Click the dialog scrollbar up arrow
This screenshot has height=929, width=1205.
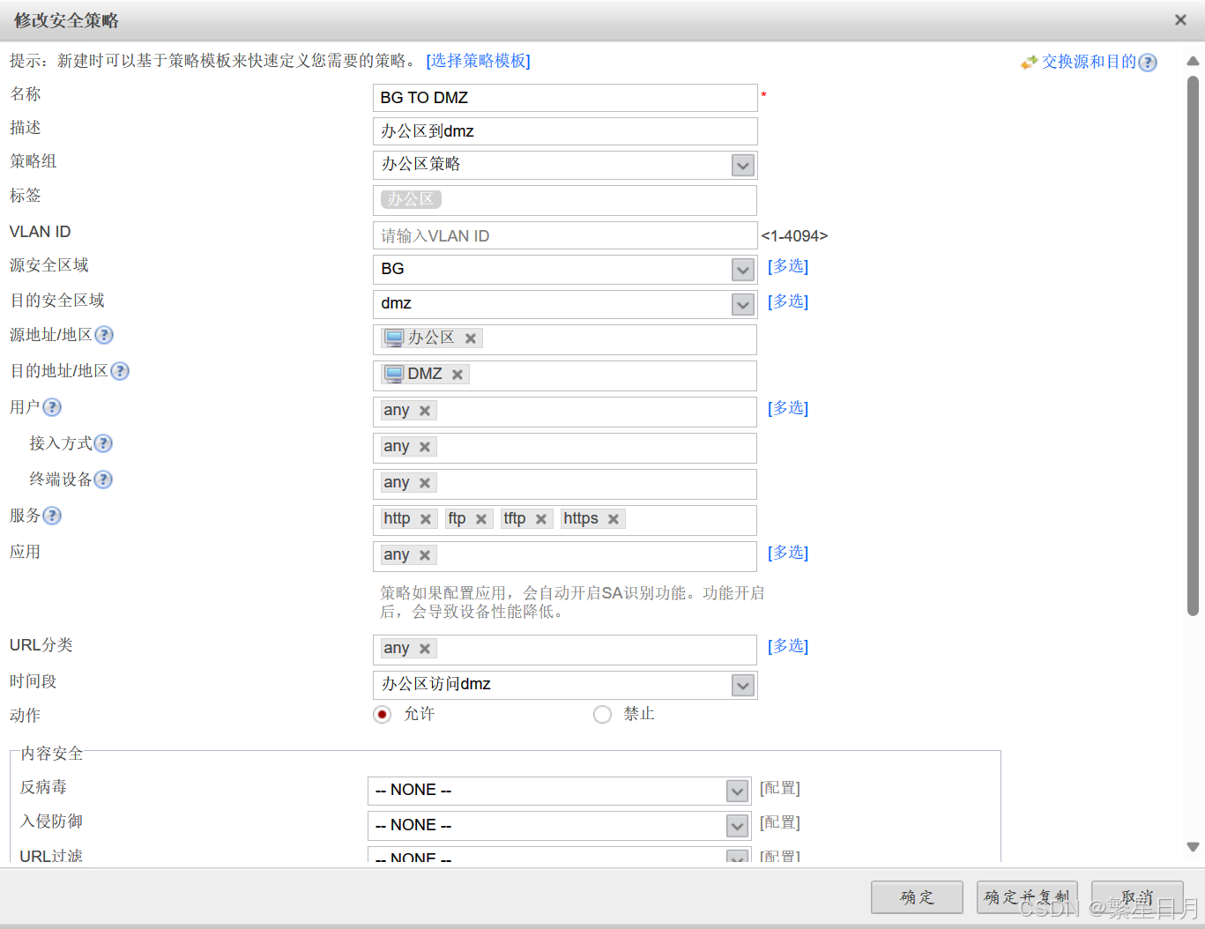pos(1193,62)
